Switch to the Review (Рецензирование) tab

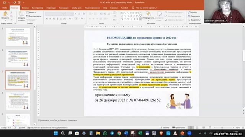pos(92,8)
